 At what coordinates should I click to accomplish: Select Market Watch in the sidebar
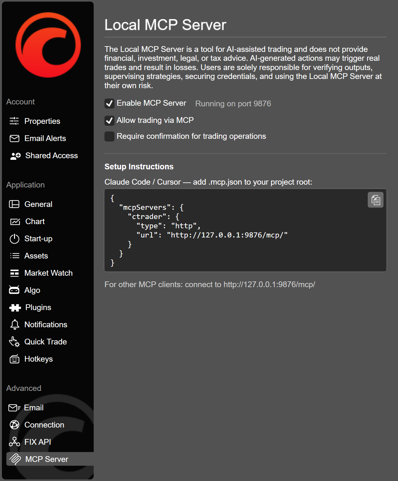pyautogui.click(x=48, y=273)
